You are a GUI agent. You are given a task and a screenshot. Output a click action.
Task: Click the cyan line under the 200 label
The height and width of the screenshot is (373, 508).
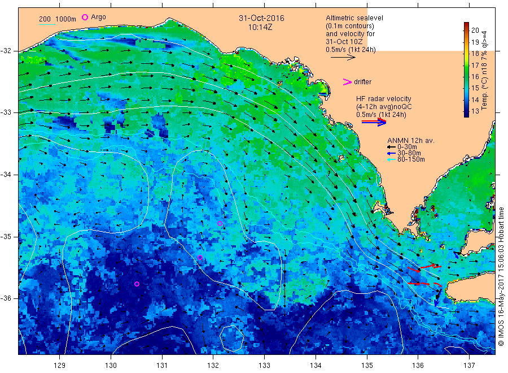tap(47, 24)
